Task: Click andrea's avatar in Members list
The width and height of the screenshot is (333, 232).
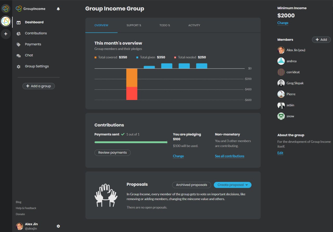Action: 281,61
